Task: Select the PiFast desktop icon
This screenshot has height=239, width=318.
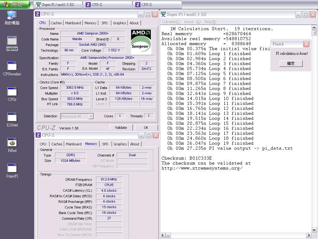Action: tap(12, 145)
